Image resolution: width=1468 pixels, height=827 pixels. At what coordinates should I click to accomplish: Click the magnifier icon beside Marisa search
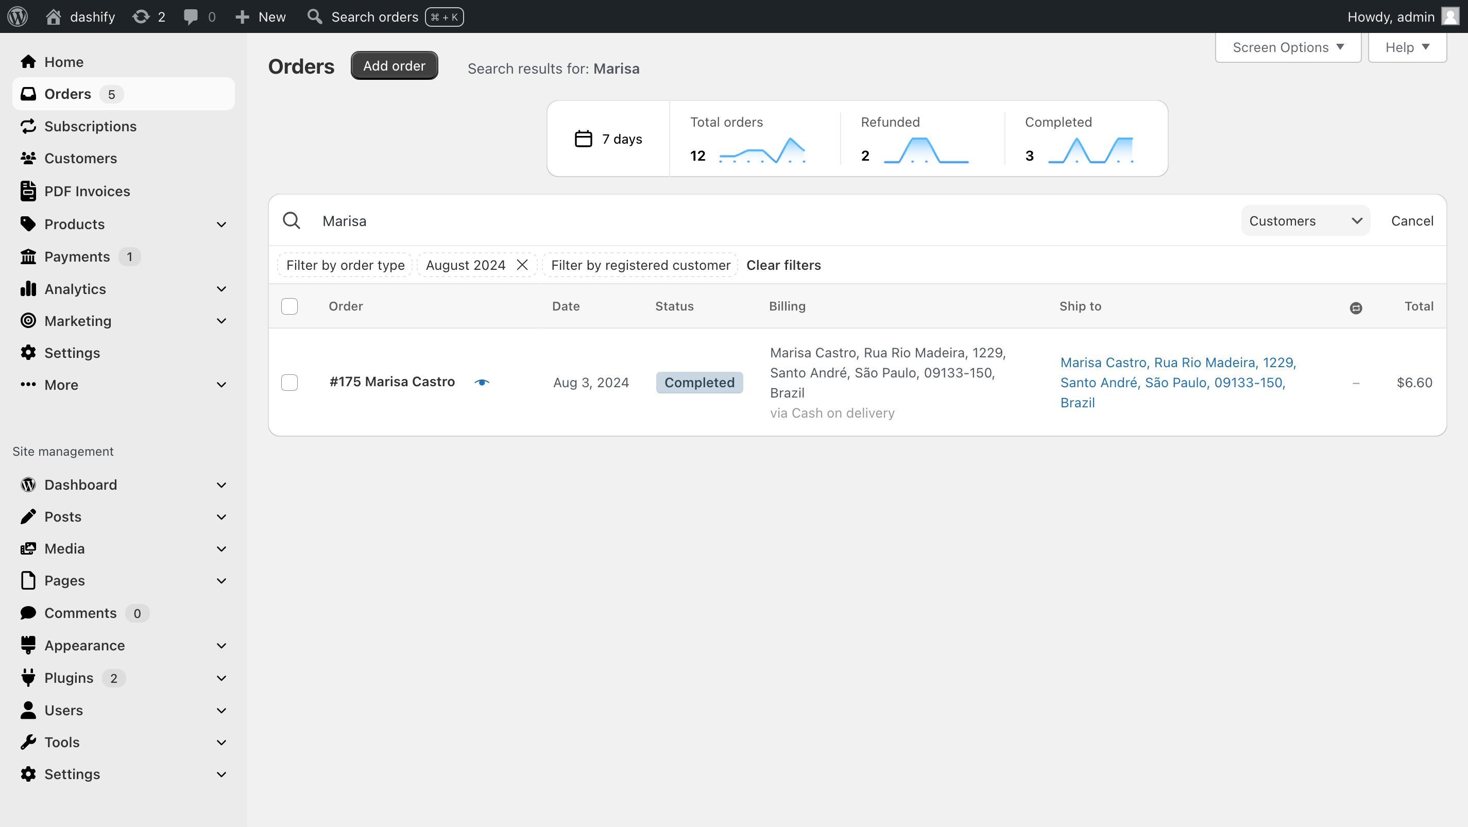pos(291,220)
